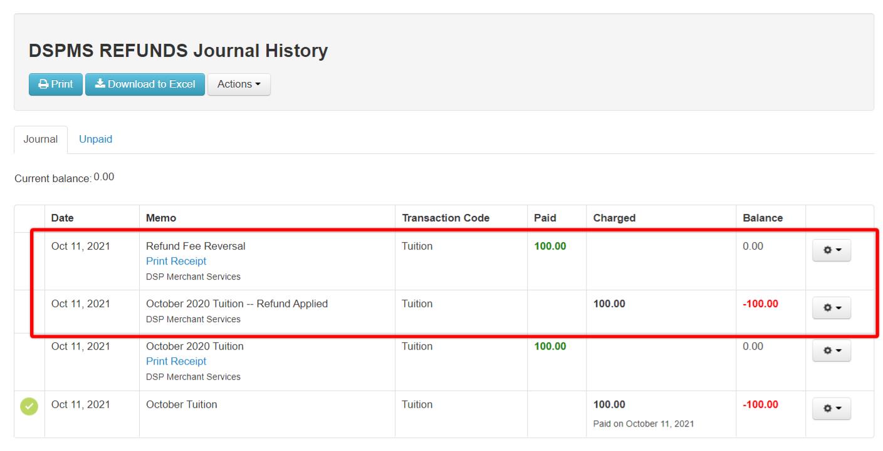Select the October Tuition memo text
The image size is (883, 451).
pos(182,404)
